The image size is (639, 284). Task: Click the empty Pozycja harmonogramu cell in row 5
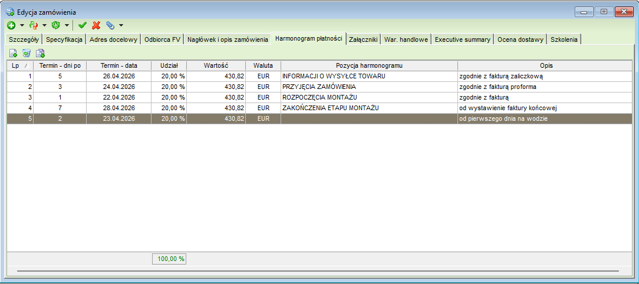click(x=369, y=118)
